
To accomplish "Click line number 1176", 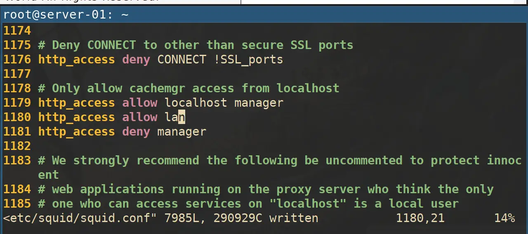I will tap(17, 59).
